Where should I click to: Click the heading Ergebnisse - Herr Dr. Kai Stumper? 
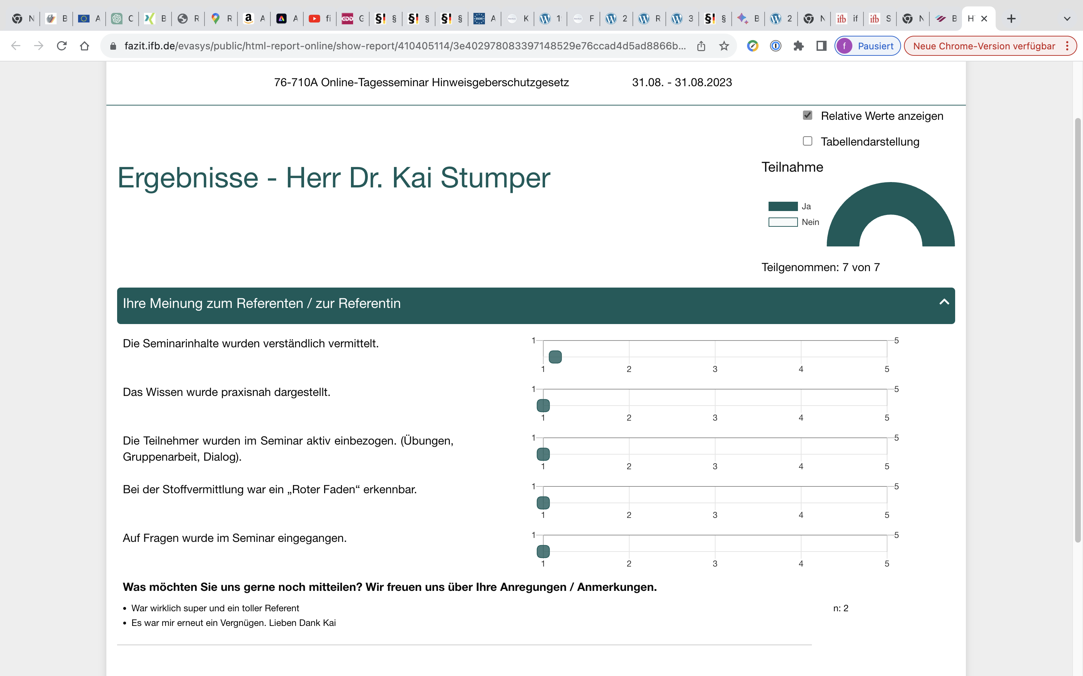click(333, 178)
